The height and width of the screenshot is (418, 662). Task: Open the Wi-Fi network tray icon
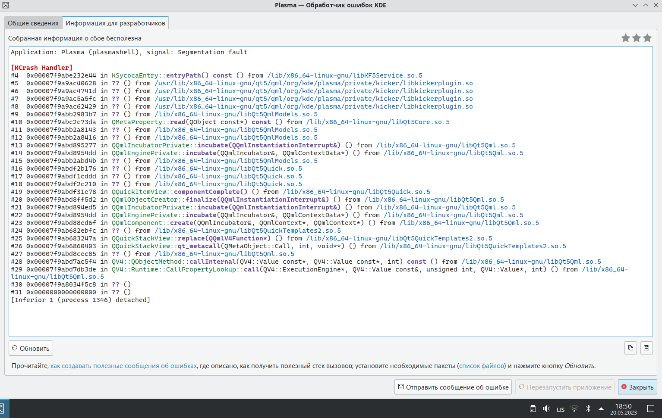[x=574, y=409]
